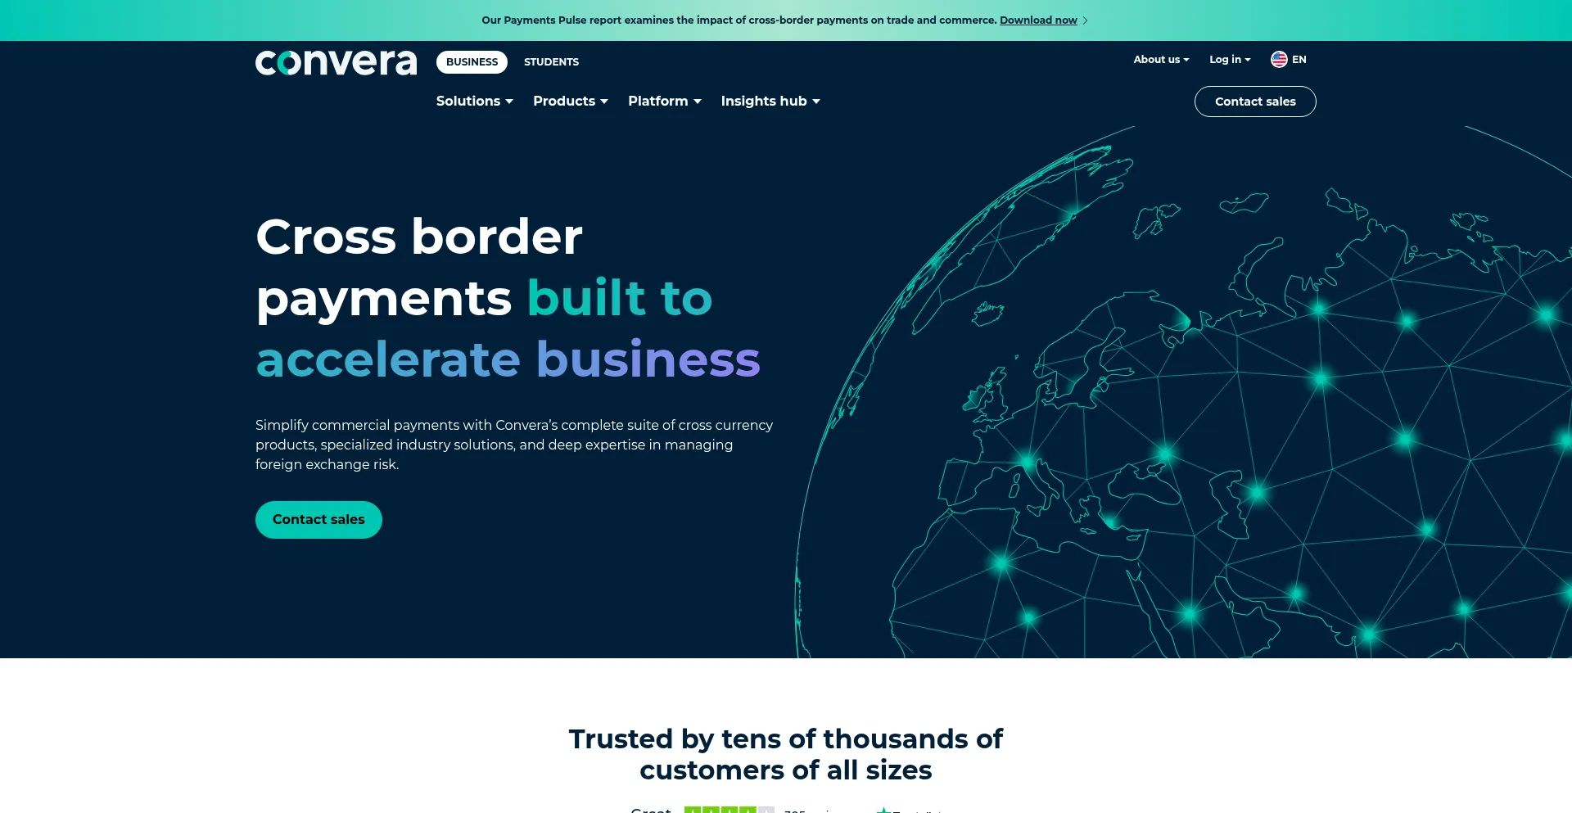This screenshot has height=813, width=1572.
Task: Click the Download now link in banner
Action: (x=1038, y=20)
